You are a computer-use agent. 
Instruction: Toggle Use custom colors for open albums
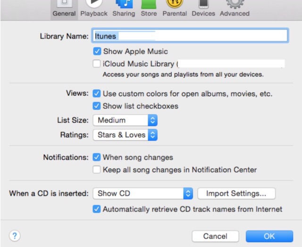(96, 94)
